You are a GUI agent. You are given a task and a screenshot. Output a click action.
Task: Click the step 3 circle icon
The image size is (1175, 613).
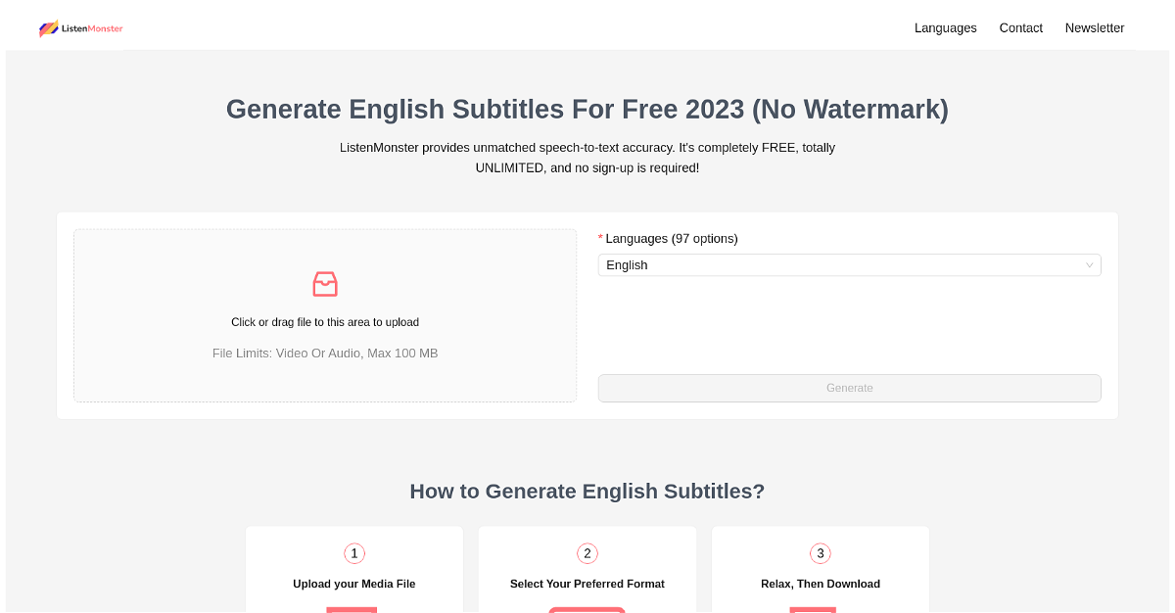(821, 553)
